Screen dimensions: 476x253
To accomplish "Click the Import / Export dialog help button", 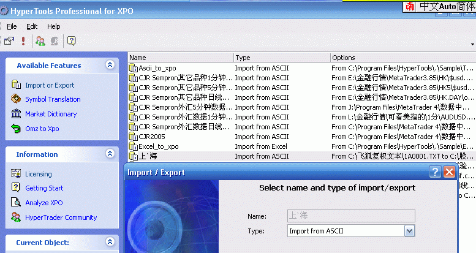I will (x=435, y=172).
